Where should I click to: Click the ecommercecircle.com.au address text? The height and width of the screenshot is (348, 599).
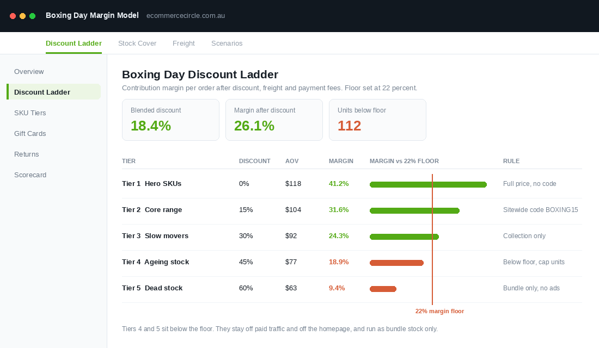pyautogui.click(x=186, y=16)
